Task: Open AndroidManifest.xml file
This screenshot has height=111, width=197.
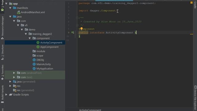Action: [33, 12]
